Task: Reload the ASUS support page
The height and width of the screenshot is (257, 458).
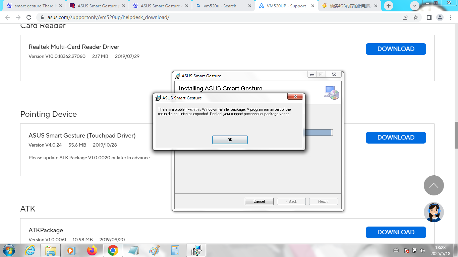Action: pyautogui.click(x=29, y=17)
